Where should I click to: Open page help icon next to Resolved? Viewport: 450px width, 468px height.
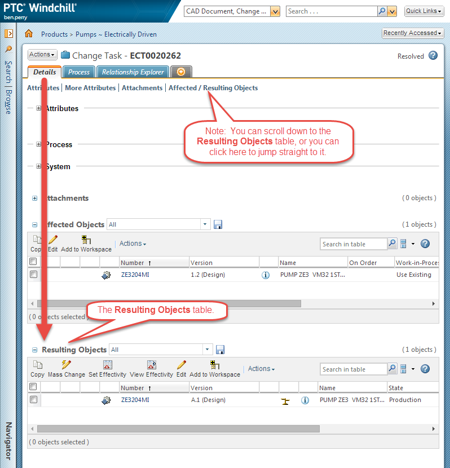433,55
